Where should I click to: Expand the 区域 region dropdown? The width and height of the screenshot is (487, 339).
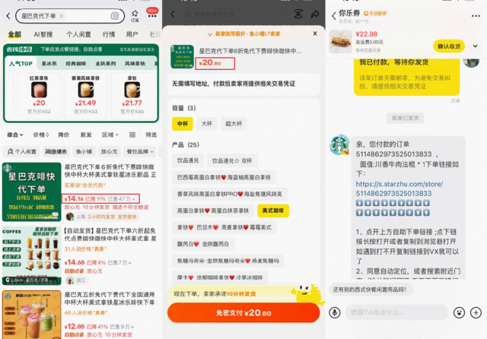[x=110, y=135]
